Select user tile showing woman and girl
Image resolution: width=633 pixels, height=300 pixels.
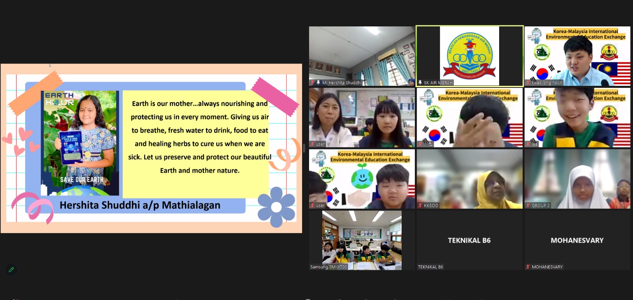pos(362,118)
